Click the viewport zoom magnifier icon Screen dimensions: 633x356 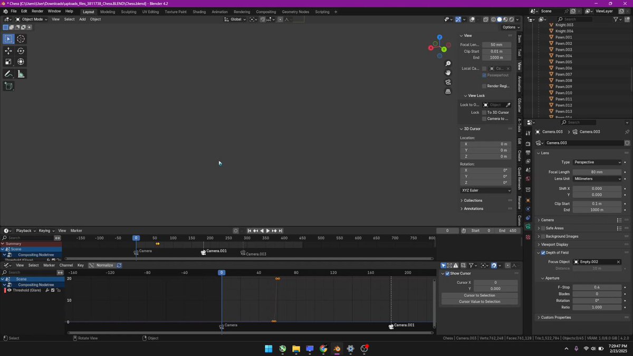[448, 64]
